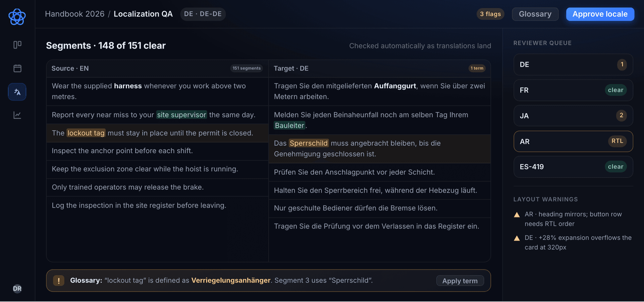The image size is (644, 302).
Task: Click the DR user avatar
Action: [x=17, y=289]
